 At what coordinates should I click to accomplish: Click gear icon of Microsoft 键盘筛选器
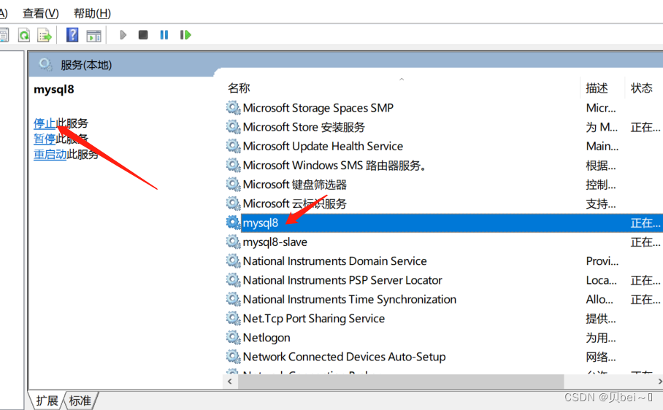(x=233, y=184)
